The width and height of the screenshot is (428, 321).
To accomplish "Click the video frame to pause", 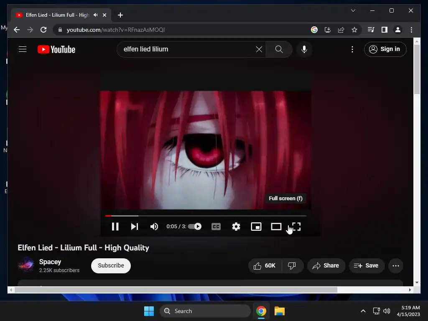I will (205, 150).
